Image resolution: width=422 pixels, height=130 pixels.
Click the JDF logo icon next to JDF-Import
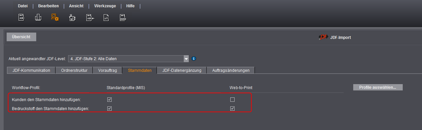323,37
